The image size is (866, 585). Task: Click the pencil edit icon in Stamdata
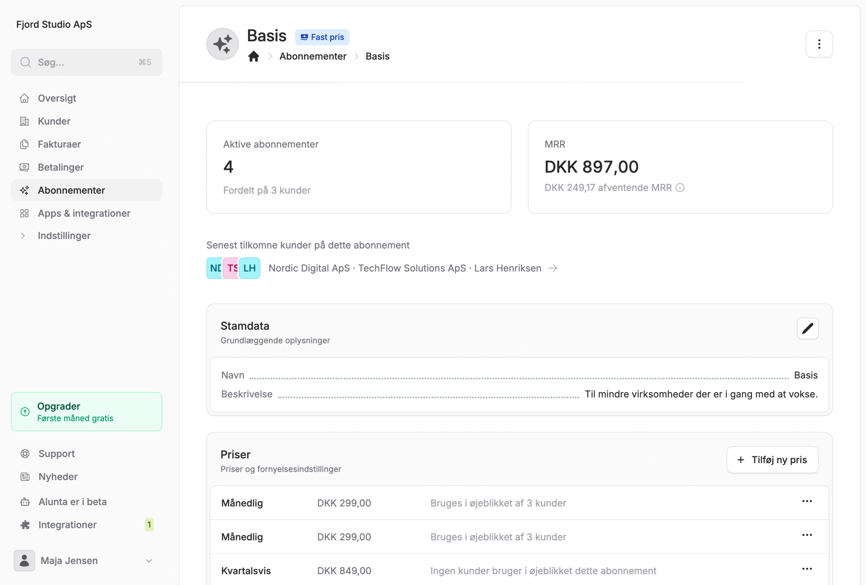pos(807,329)
